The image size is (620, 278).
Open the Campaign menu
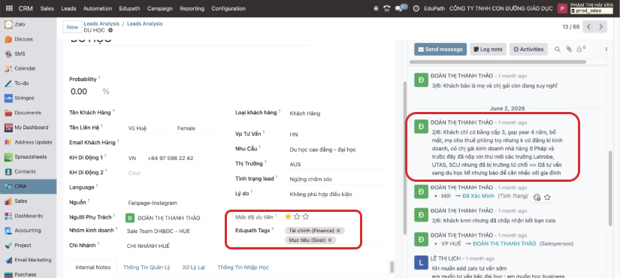point(160,8)
